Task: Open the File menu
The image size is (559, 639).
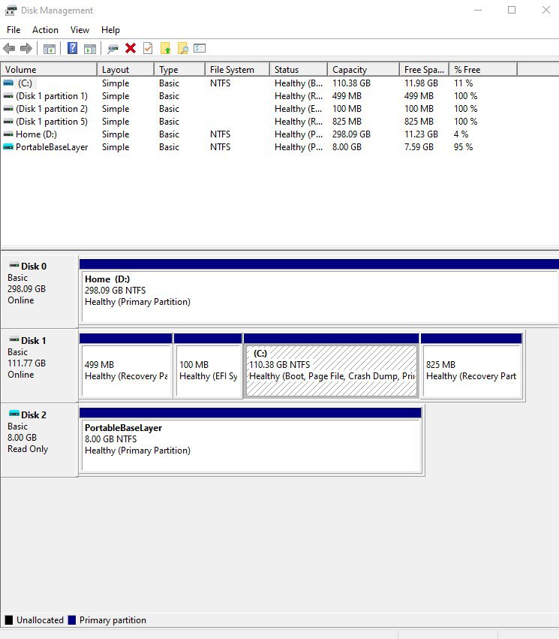Action: tap(14, 30)
